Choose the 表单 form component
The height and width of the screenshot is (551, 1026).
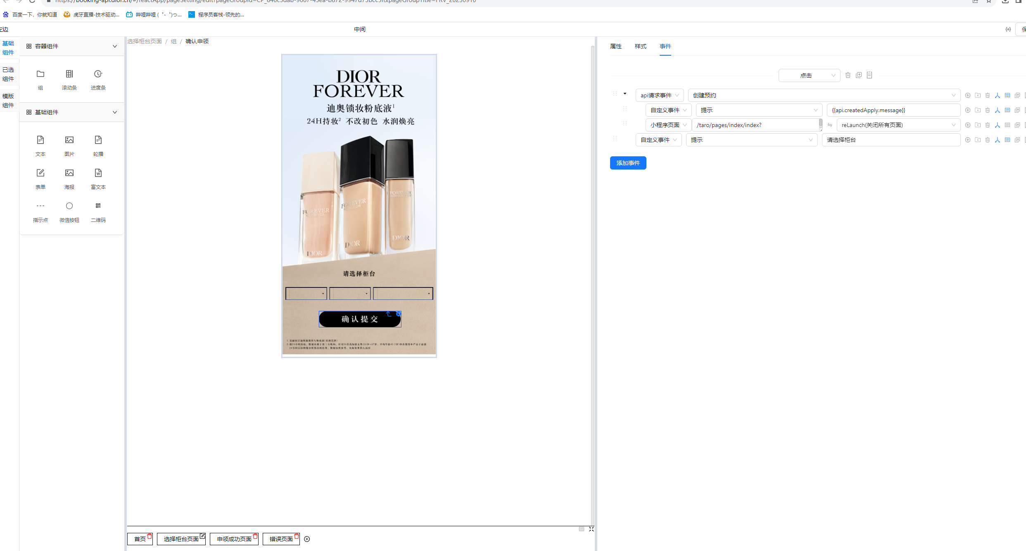[40, 173]
